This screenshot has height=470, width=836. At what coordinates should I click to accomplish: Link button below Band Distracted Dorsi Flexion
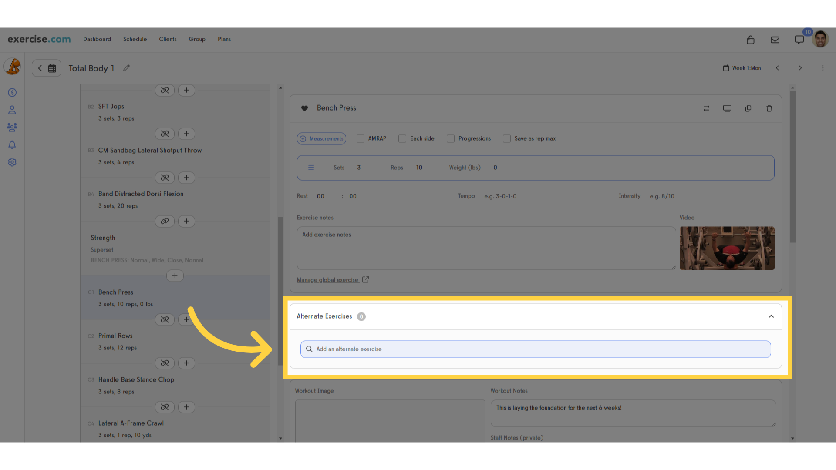[165, 221]
